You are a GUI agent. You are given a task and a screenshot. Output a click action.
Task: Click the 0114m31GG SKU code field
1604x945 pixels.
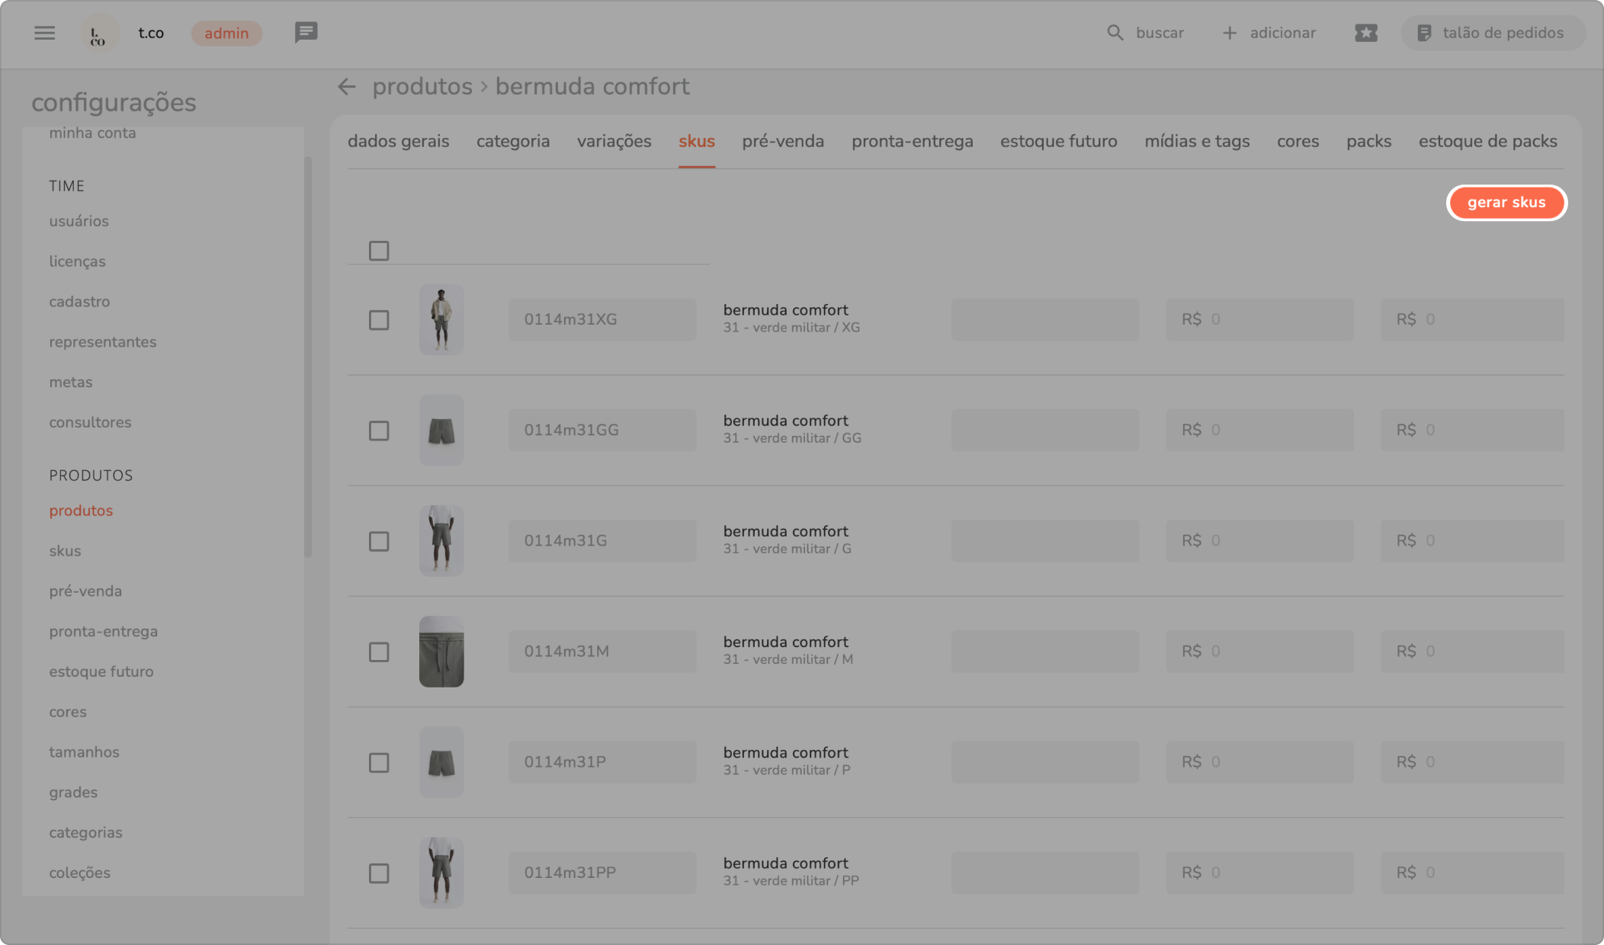(601, 430)
